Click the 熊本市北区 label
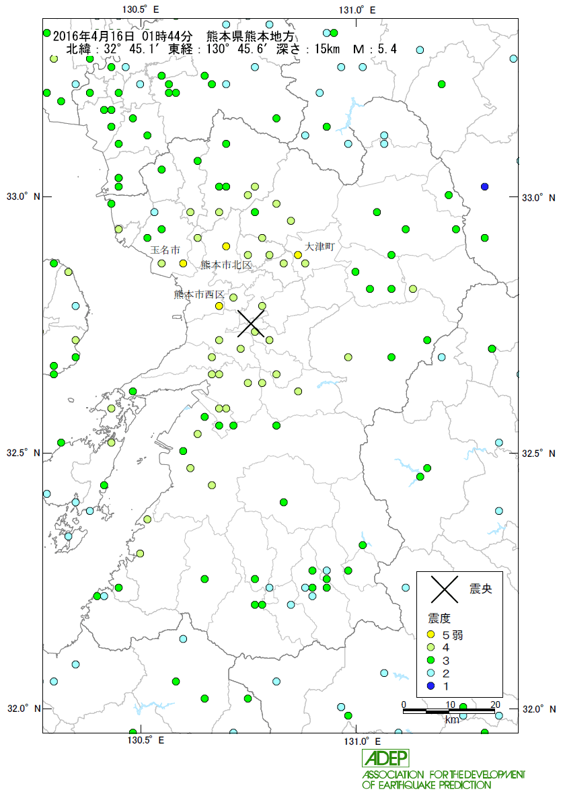 click(226, 265)
